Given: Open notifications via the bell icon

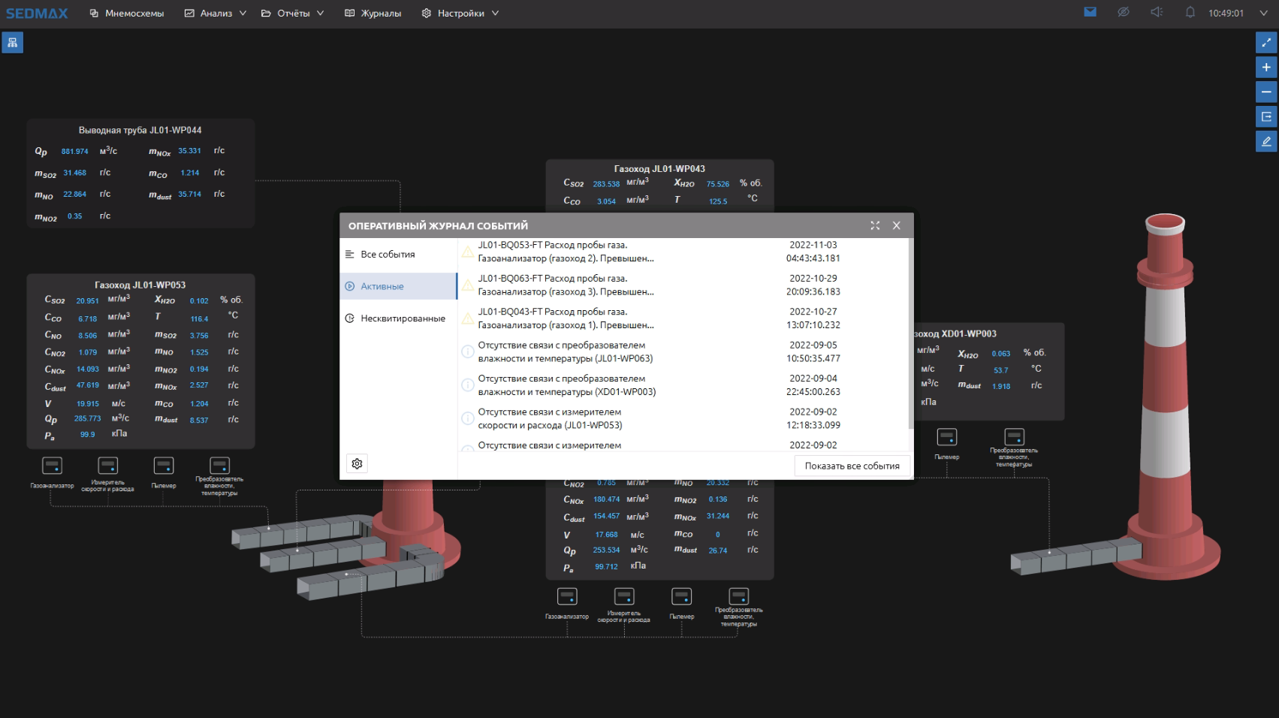Looking at the screenshot, I should coord(1190,12).
